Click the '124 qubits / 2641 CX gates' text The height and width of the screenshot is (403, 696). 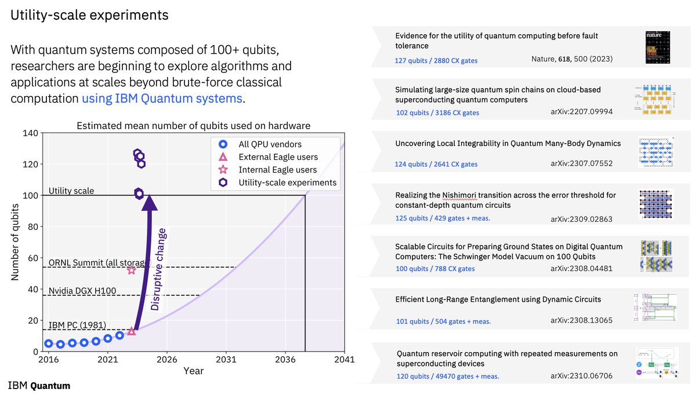click(x=437, y=165)
